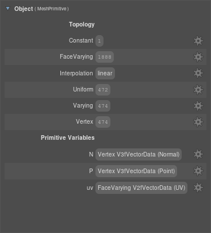
Task: Open gear menu for Uniform row
Action: (198, 90)
